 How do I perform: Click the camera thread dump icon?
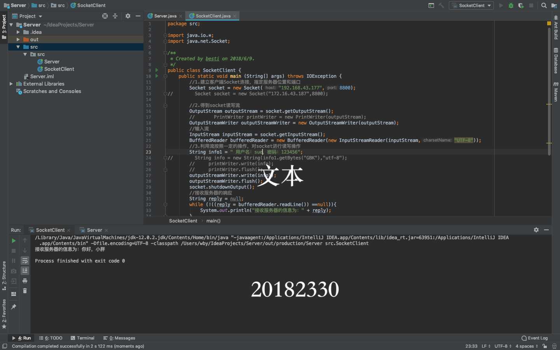coord(14,271)
